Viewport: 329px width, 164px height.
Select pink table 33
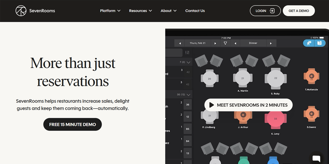276,119
